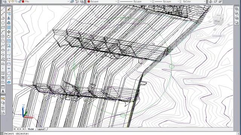Click the command line input area
The width and height of the screenshot is (241, 135).
click(x=120, y=133)
